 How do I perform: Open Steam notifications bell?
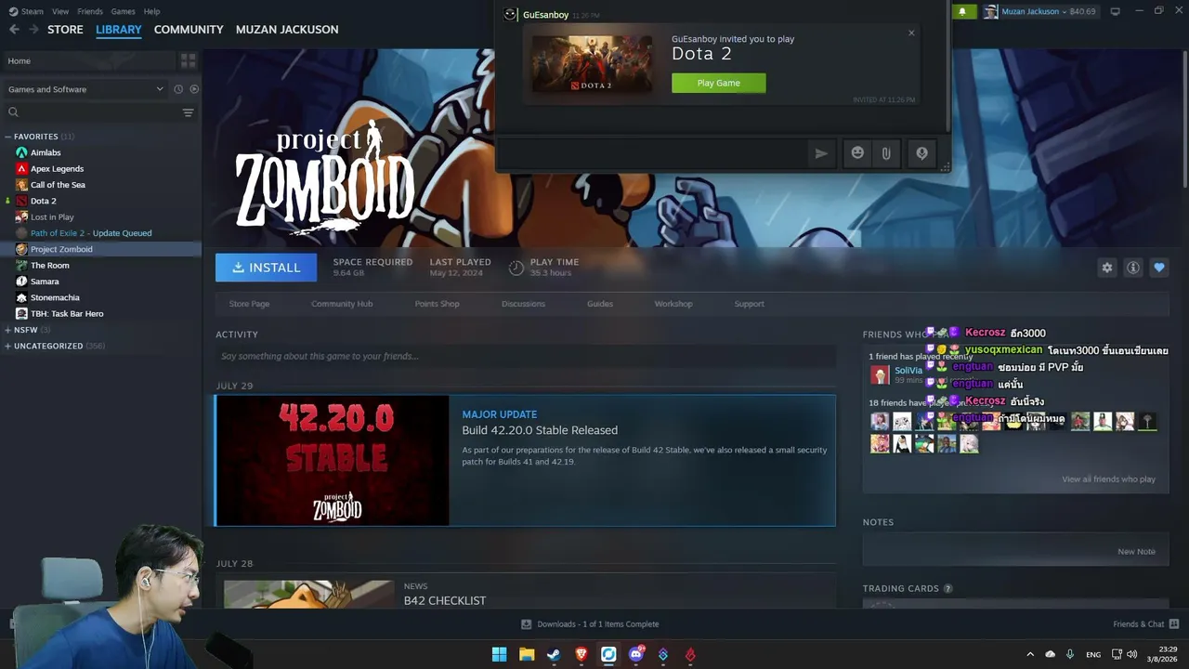(x=962, y=11)
